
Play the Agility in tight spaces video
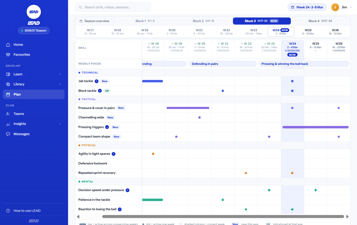(x=114, y=154)
